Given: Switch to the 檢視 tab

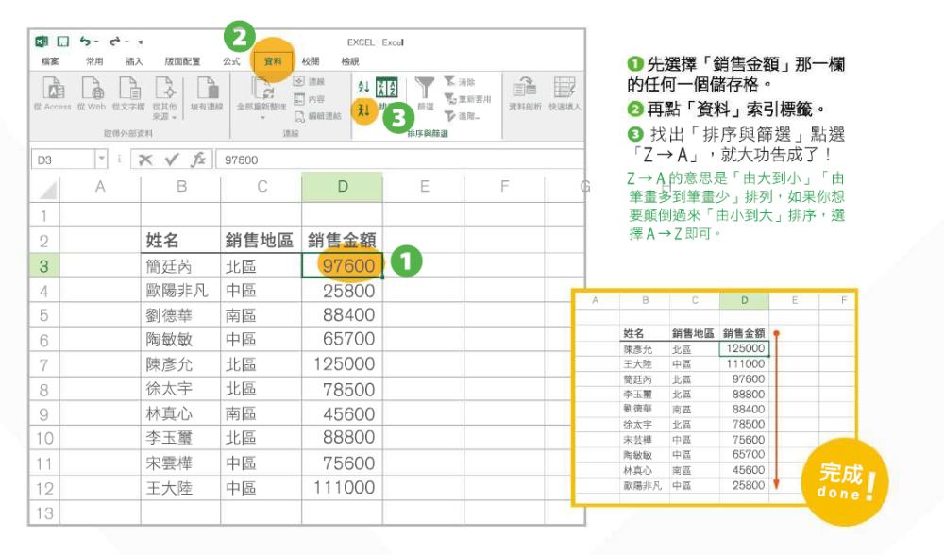Looking at the screenshot, I should [350, 61].
